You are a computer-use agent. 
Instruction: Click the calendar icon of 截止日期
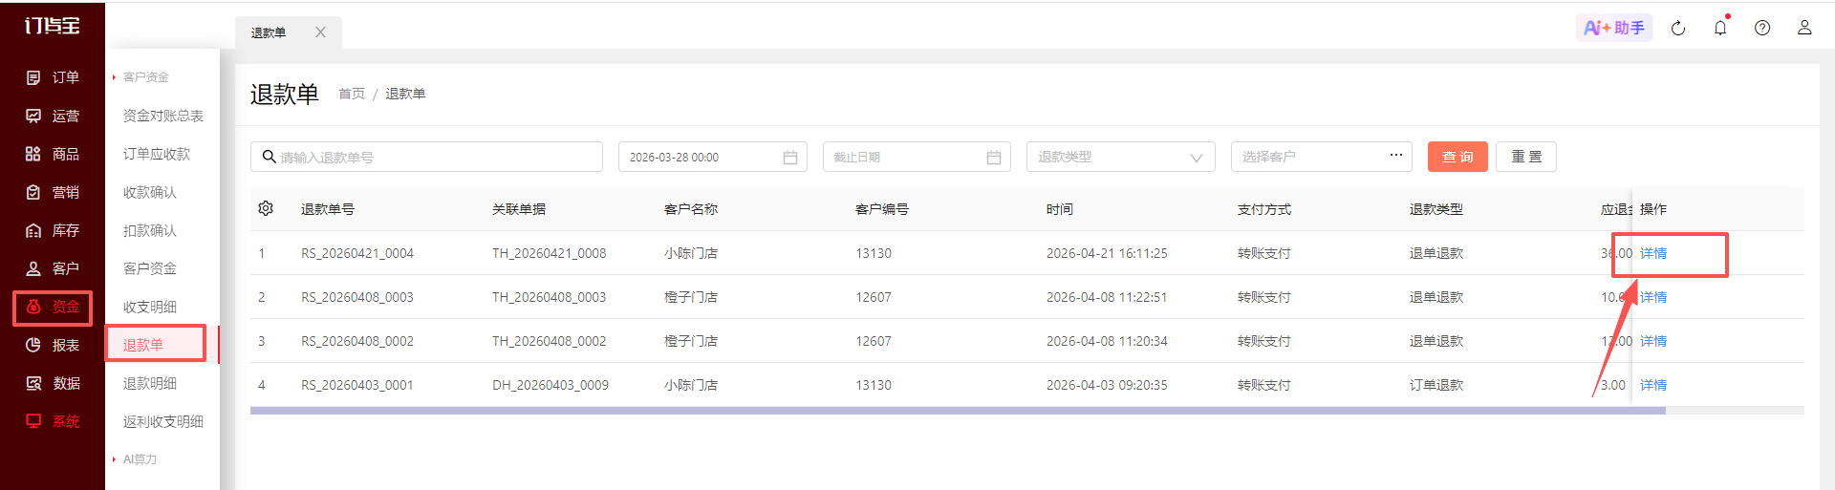pyautogui.click(x=994, y=157)
